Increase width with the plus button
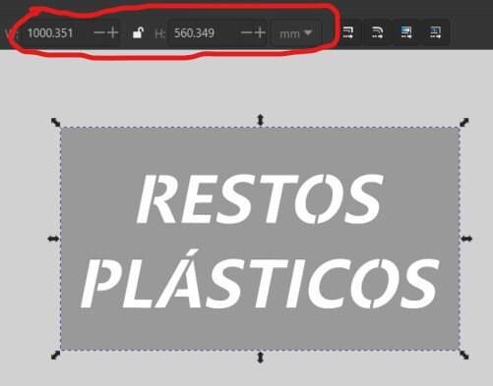 [x=112, y=32]
